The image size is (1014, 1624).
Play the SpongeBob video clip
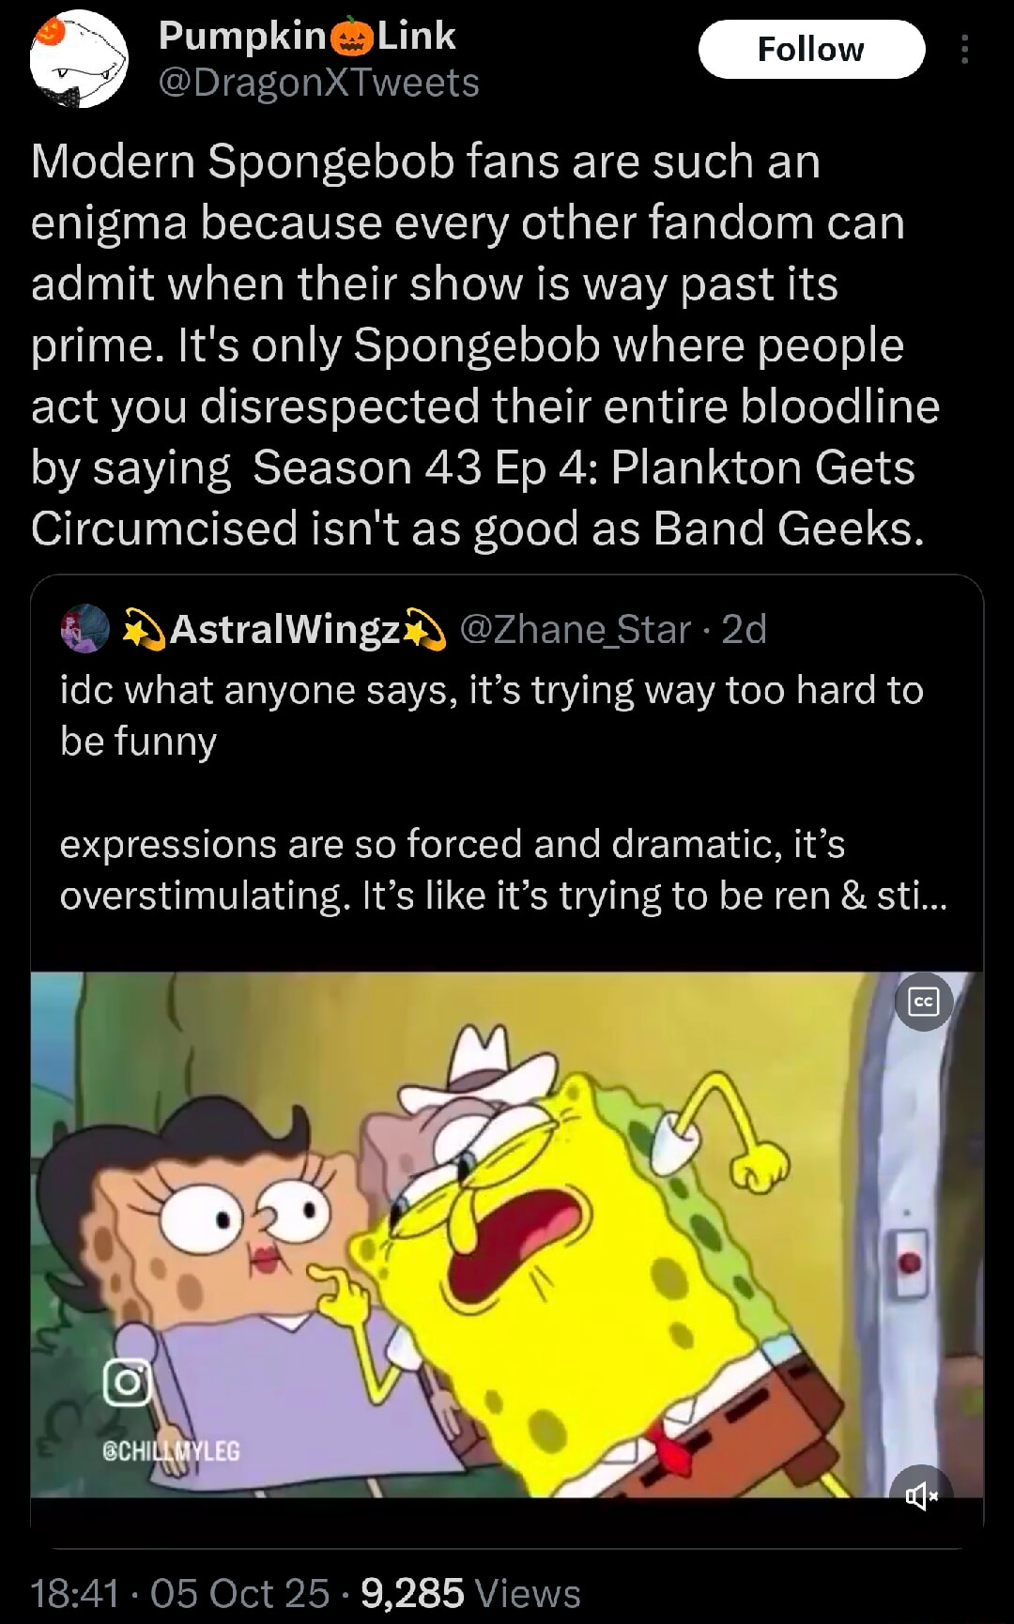pos(507,1234)
